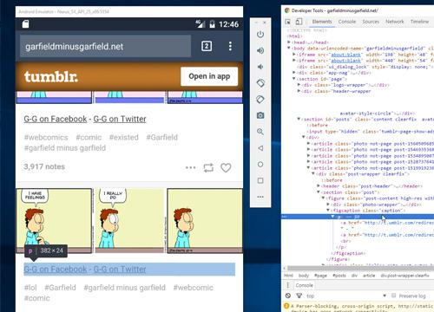Image resolution: width=434 pixels, height=312 pixels.
Task: Tap the emulator Home circle button
Action: click(x=260, y=165)
